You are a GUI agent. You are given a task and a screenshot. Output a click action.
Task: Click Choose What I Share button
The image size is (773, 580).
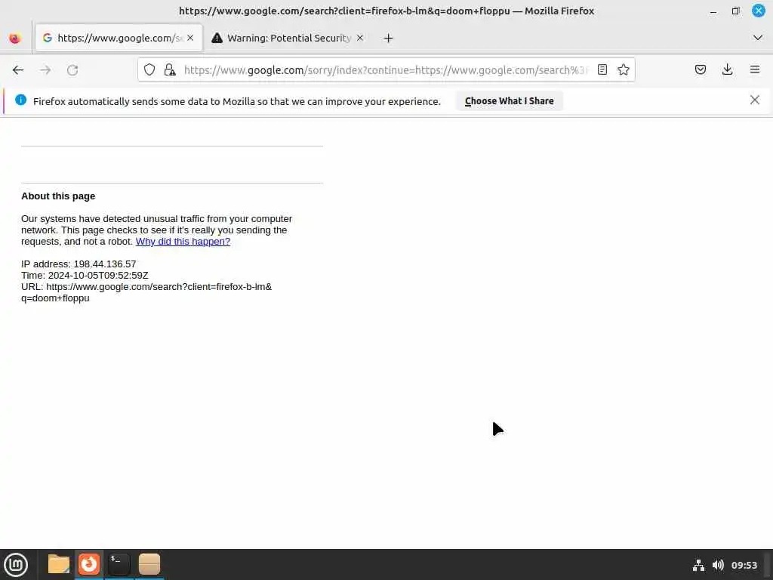[x=509, y=101]
